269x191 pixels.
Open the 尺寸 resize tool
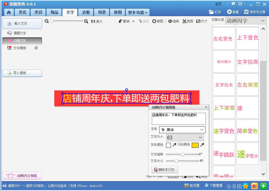[202, 21]
